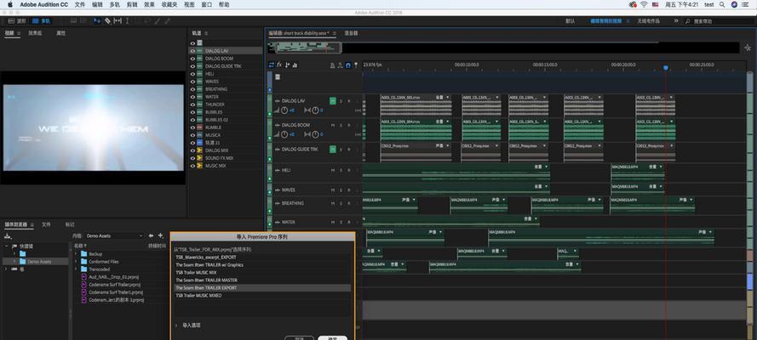Click the import shortcut icon in the Media Browser
The height and width of the screenshot is (340, 757).
point(8,235)
